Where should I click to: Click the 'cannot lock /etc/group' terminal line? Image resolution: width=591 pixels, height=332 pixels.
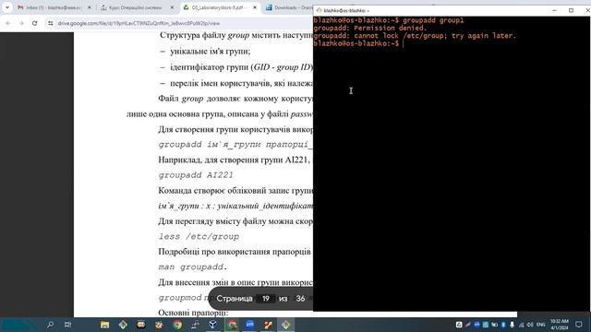(x=415, y=36)
